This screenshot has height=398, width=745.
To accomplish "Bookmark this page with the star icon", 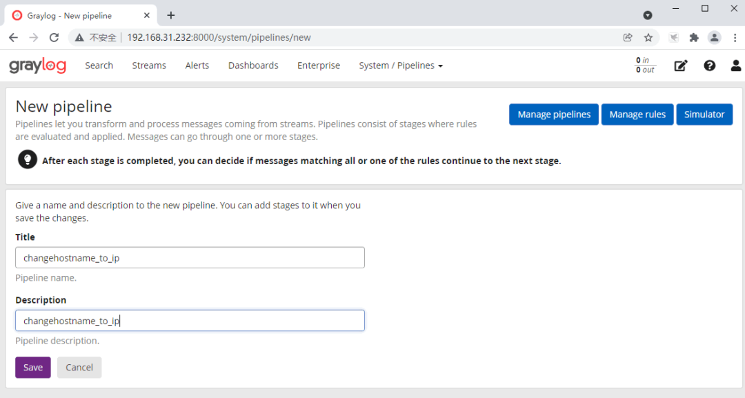I will click(648, 37).
